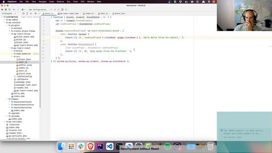Select wp-activate.php in project tree
The image size is (272, 153).
point(16,136)
